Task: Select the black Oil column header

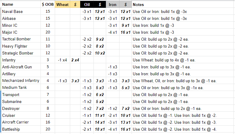Action: pos(87,5)
